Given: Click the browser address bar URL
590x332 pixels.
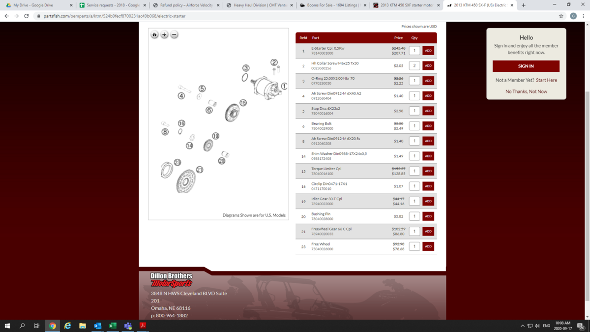Looking at the screenshot, I should point(114,16).
